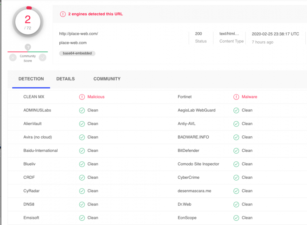Click the desenmascara.me engine name
Screen dimensions: 307x225
point(194,191)
